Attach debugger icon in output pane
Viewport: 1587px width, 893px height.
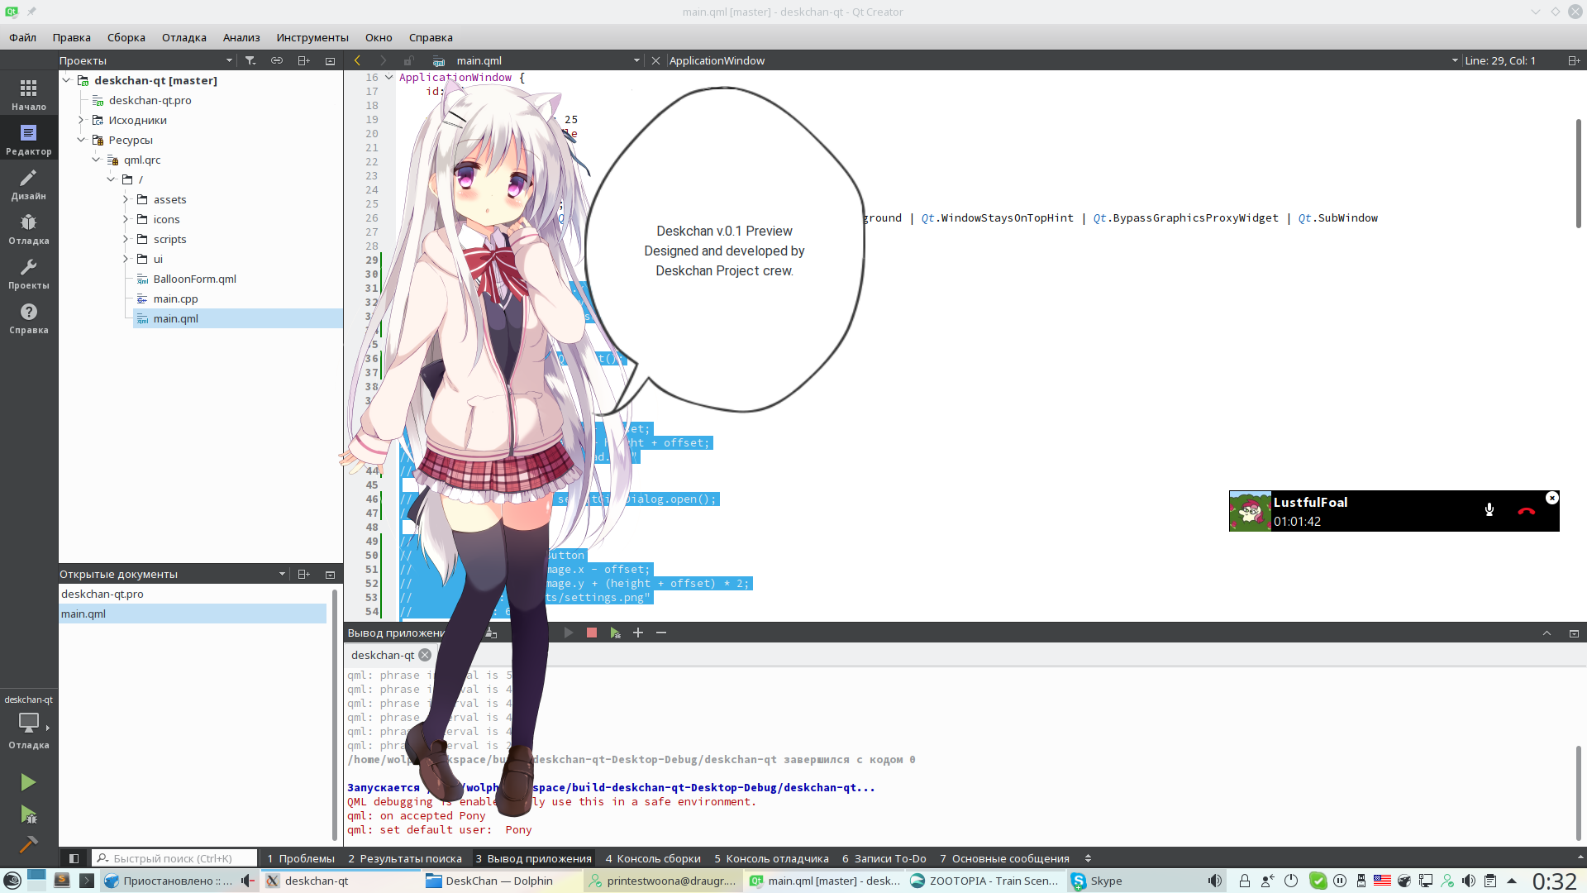[615, 633]
